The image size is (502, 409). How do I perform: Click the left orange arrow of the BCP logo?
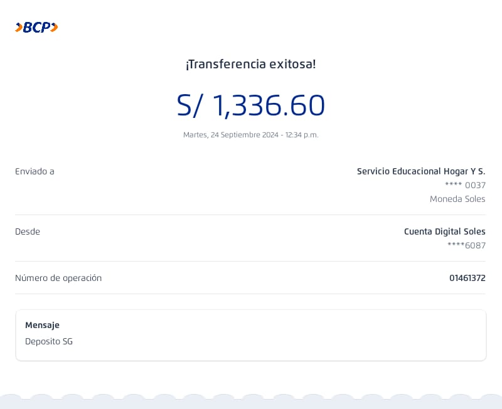[x=19, y=27]
